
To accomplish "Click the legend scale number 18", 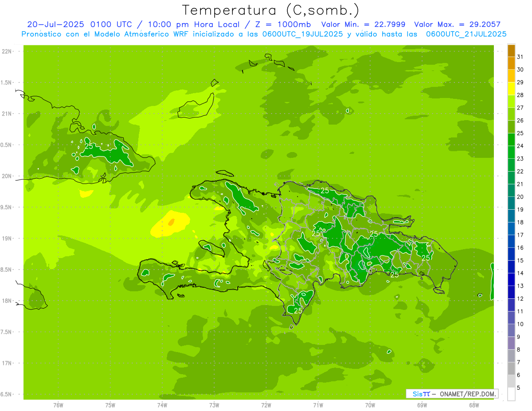I will (520, 222).
